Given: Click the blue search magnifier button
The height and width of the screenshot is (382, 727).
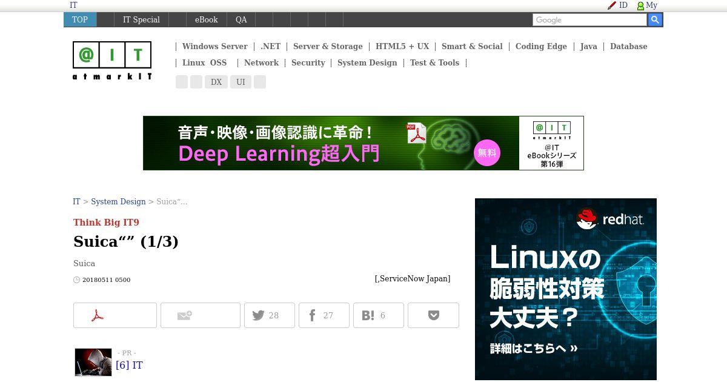Looking at the screenshot, I should 655,20.
